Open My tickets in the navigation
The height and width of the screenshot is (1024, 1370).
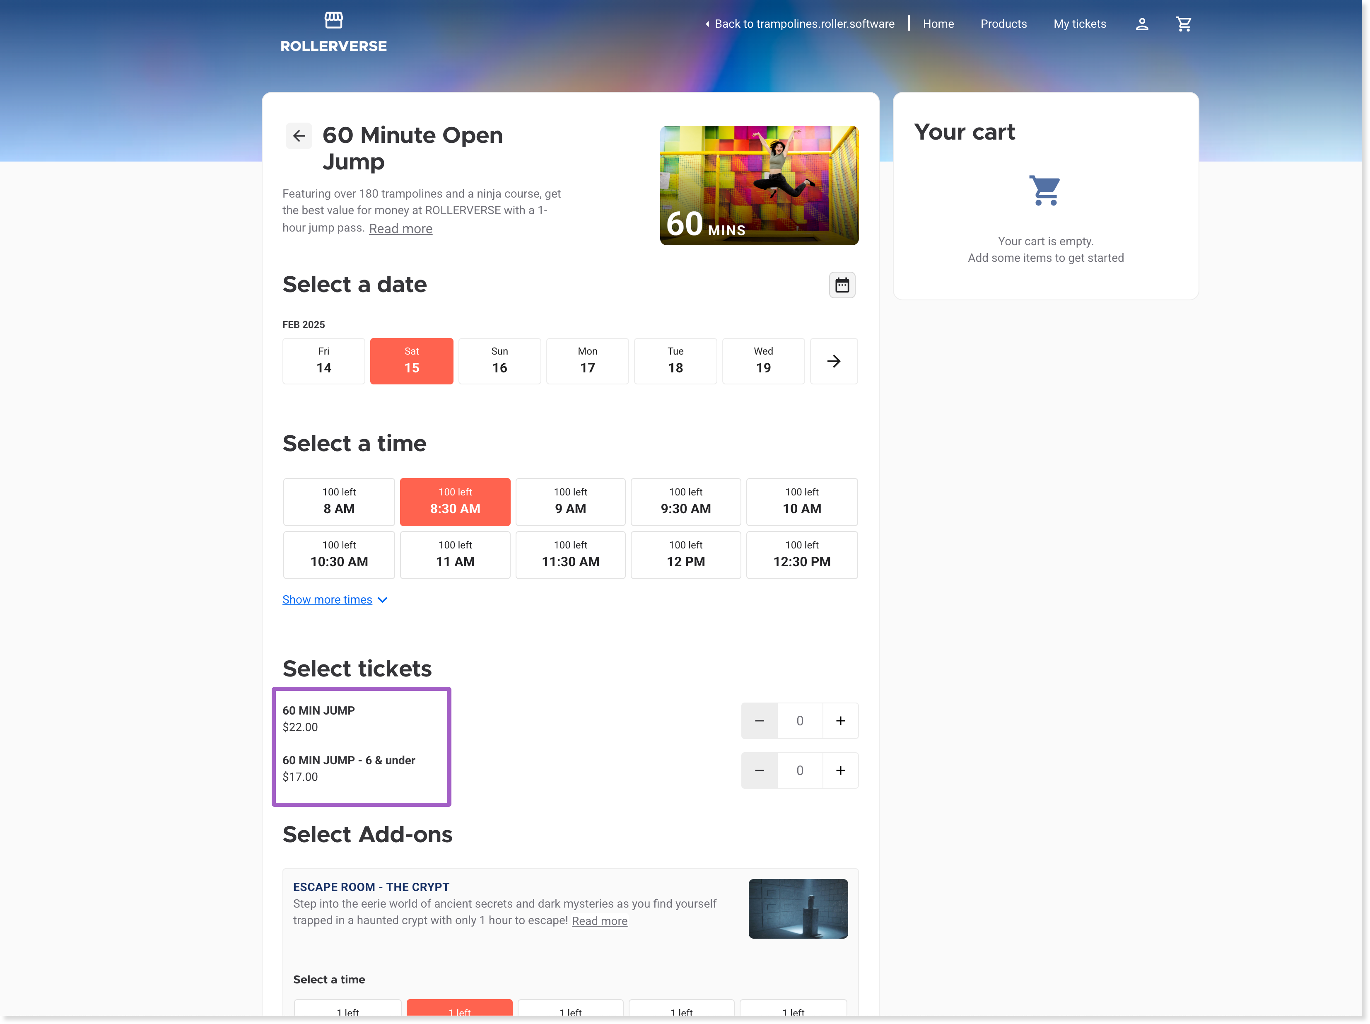click(x=1079, y=24)
